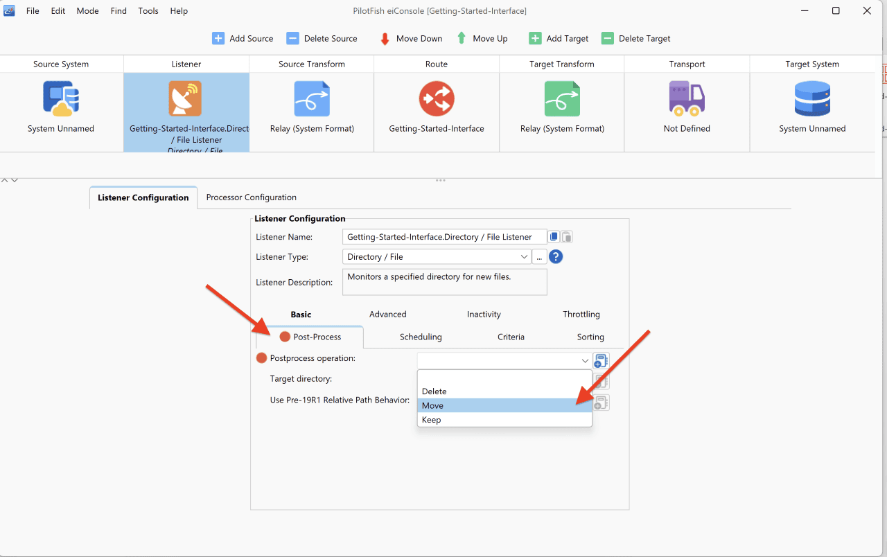Open the Scheduling tab
This screenshot has width=887, height=557.
tap(421, 337)
